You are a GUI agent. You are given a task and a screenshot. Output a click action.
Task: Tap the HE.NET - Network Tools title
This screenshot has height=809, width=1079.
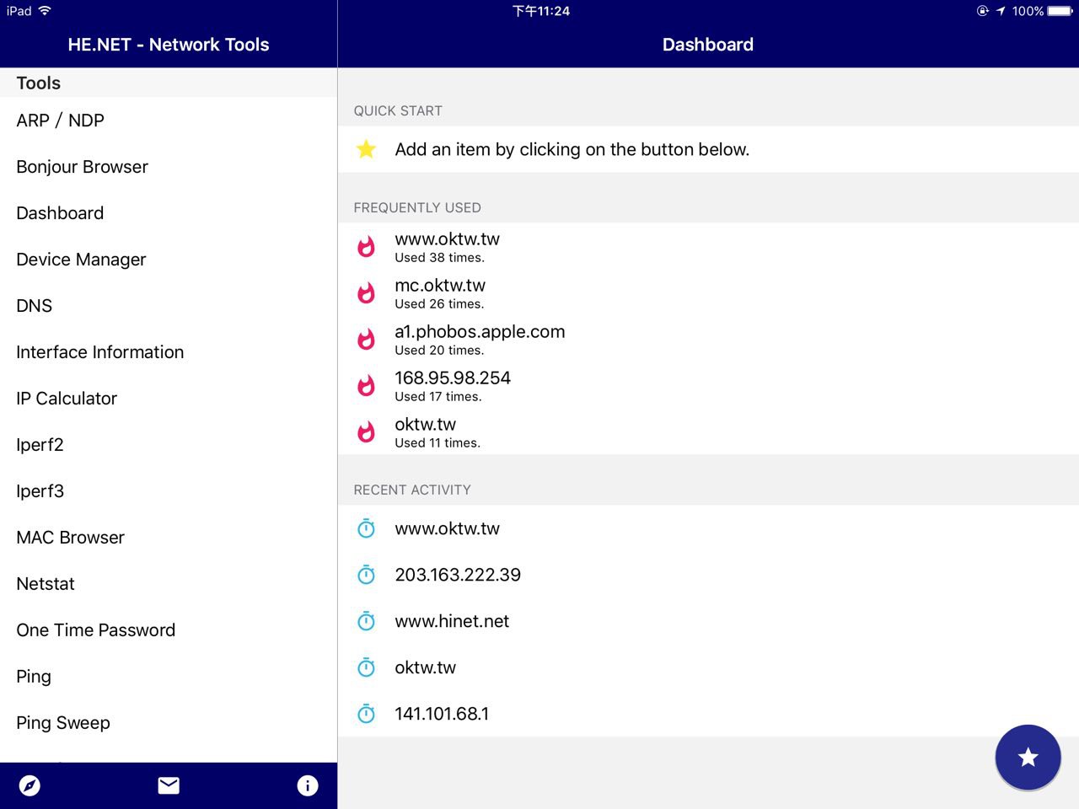click(169, 45)
